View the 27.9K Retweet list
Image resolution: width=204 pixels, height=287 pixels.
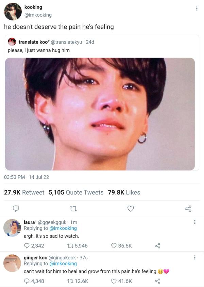tap(24, 192)
